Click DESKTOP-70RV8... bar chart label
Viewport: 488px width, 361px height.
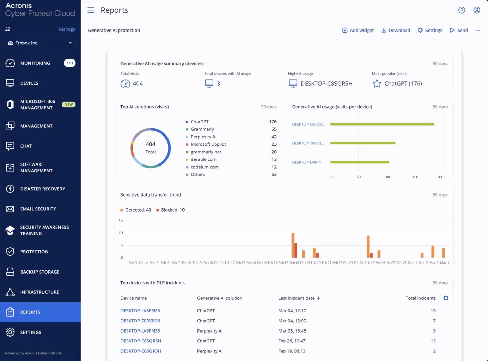coord(308,143)
